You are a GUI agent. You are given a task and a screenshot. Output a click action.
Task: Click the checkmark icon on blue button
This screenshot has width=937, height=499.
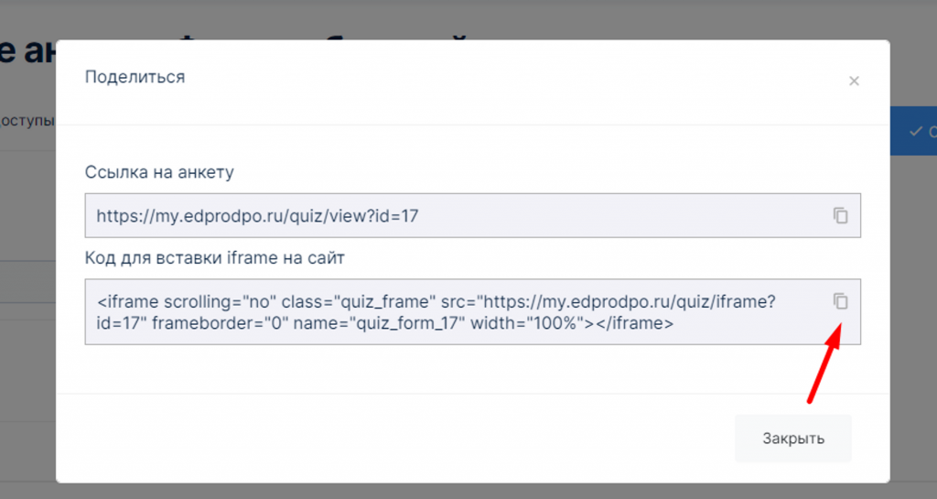coord(915,131)
